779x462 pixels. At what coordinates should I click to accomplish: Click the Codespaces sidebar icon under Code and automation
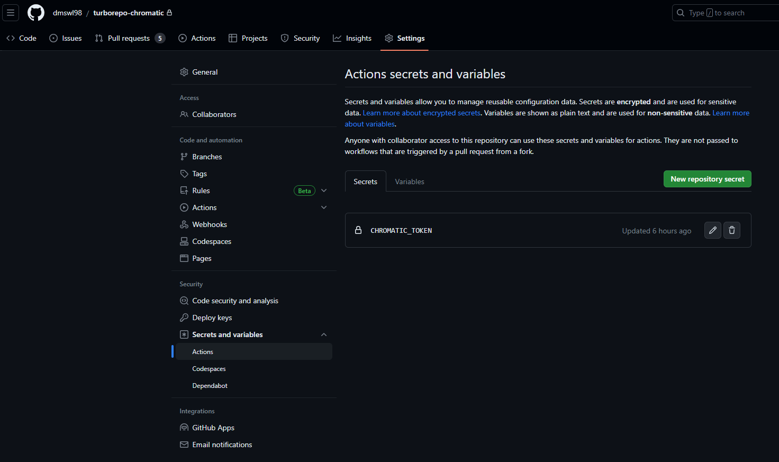pyautogui.click(x=184, y=241)
